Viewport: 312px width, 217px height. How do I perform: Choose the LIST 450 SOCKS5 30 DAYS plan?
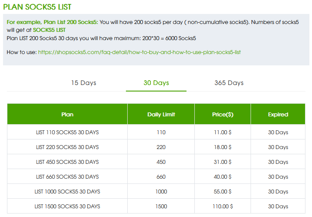(x=68, y=162)
